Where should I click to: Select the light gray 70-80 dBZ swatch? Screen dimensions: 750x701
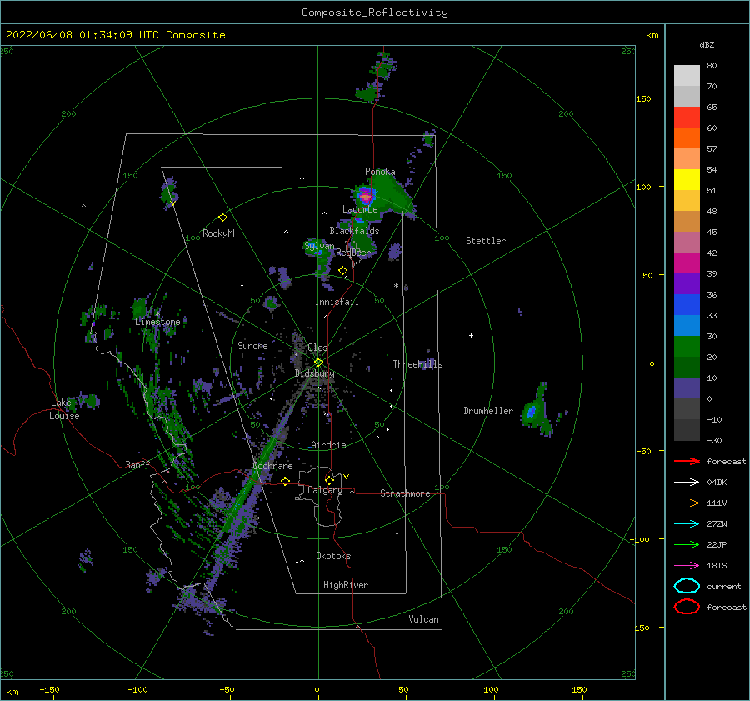click(x=687, y=76)
